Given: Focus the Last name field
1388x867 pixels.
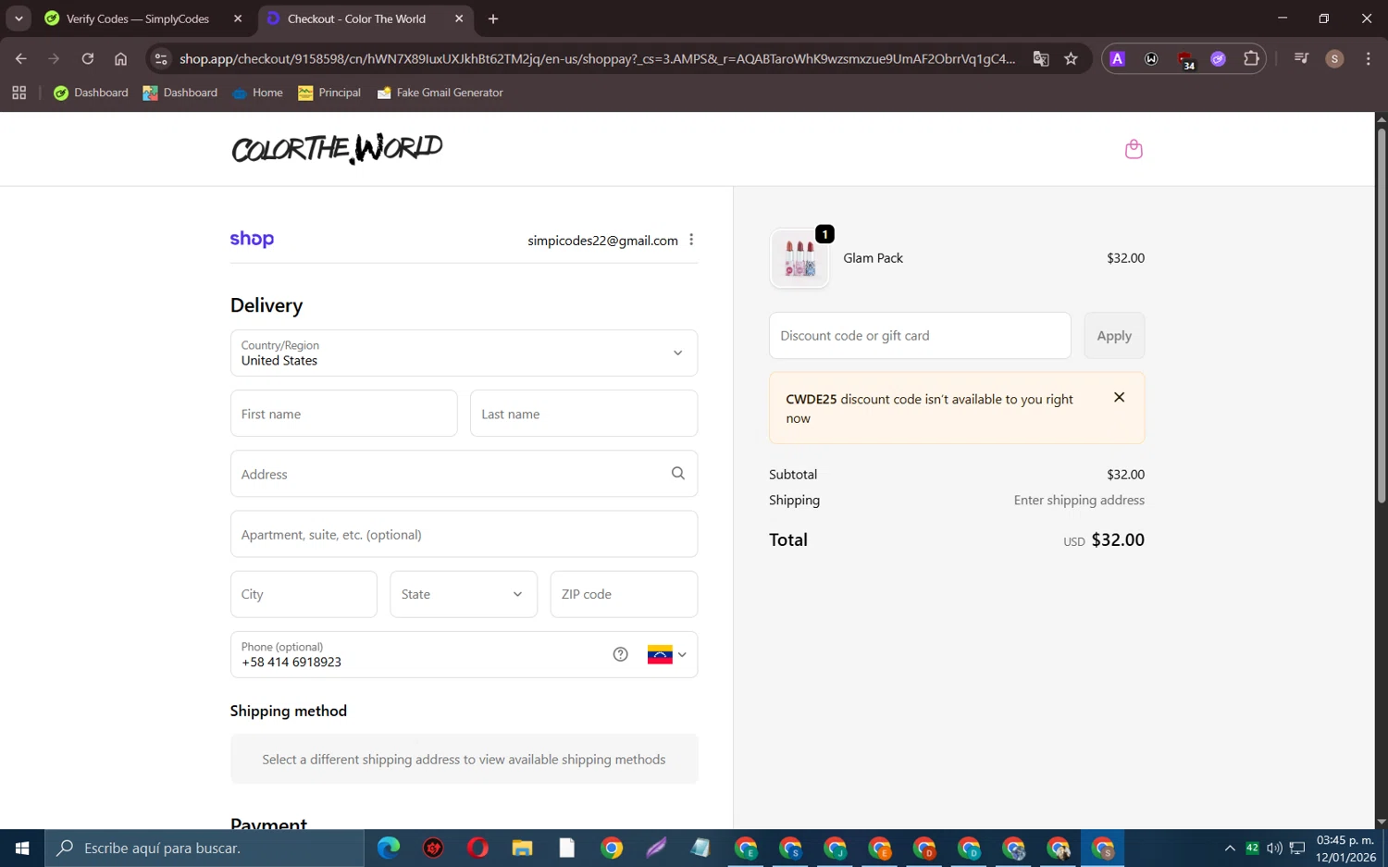Looking at the screenshot, I should [584, 414].
